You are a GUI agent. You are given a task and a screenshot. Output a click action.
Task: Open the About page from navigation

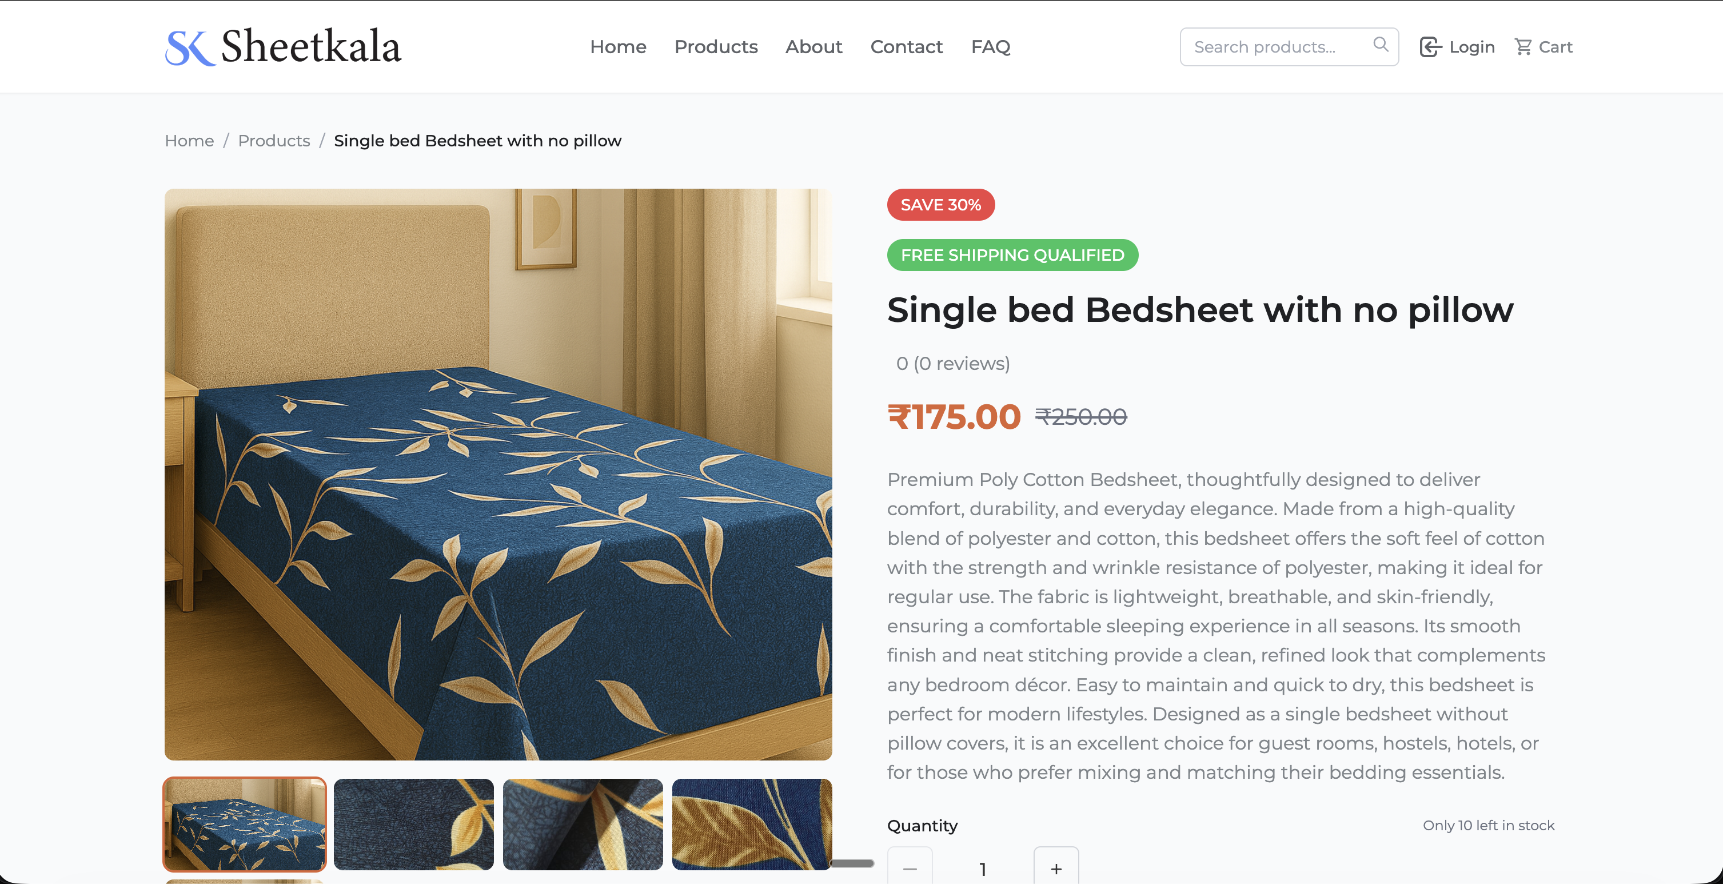(x=813, y=47)
